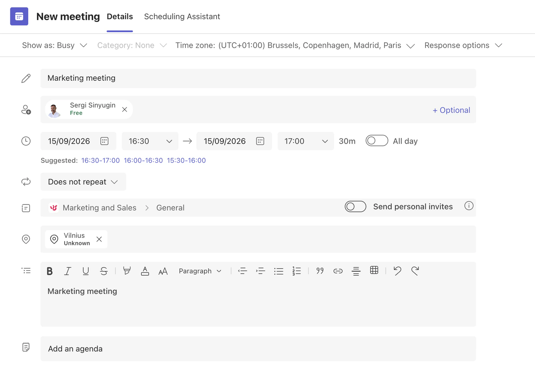Expand Time zone dropdown

pyautogui.click(x=295, y=45)
